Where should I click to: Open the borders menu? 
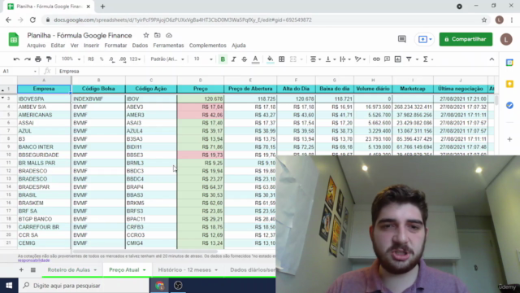[x=282, y=59]
